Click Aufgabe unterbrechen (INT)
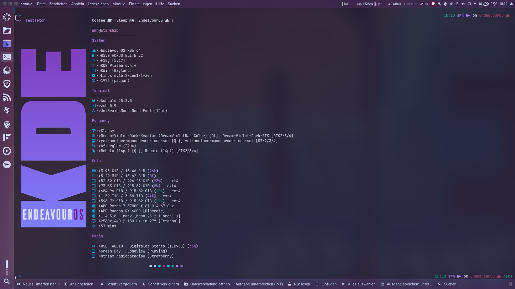Image resolution: width=515 pixels, height=289 pixels. tap(259, 284)
